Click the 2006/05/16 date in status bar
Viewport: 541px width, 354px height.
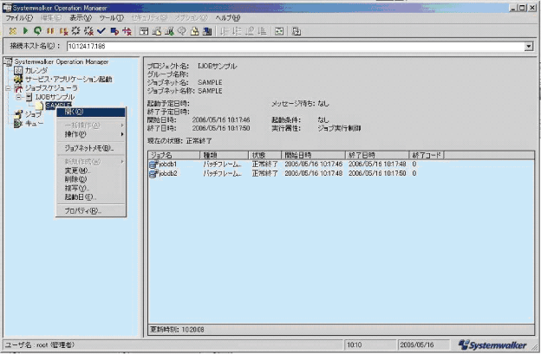point(417,344)
